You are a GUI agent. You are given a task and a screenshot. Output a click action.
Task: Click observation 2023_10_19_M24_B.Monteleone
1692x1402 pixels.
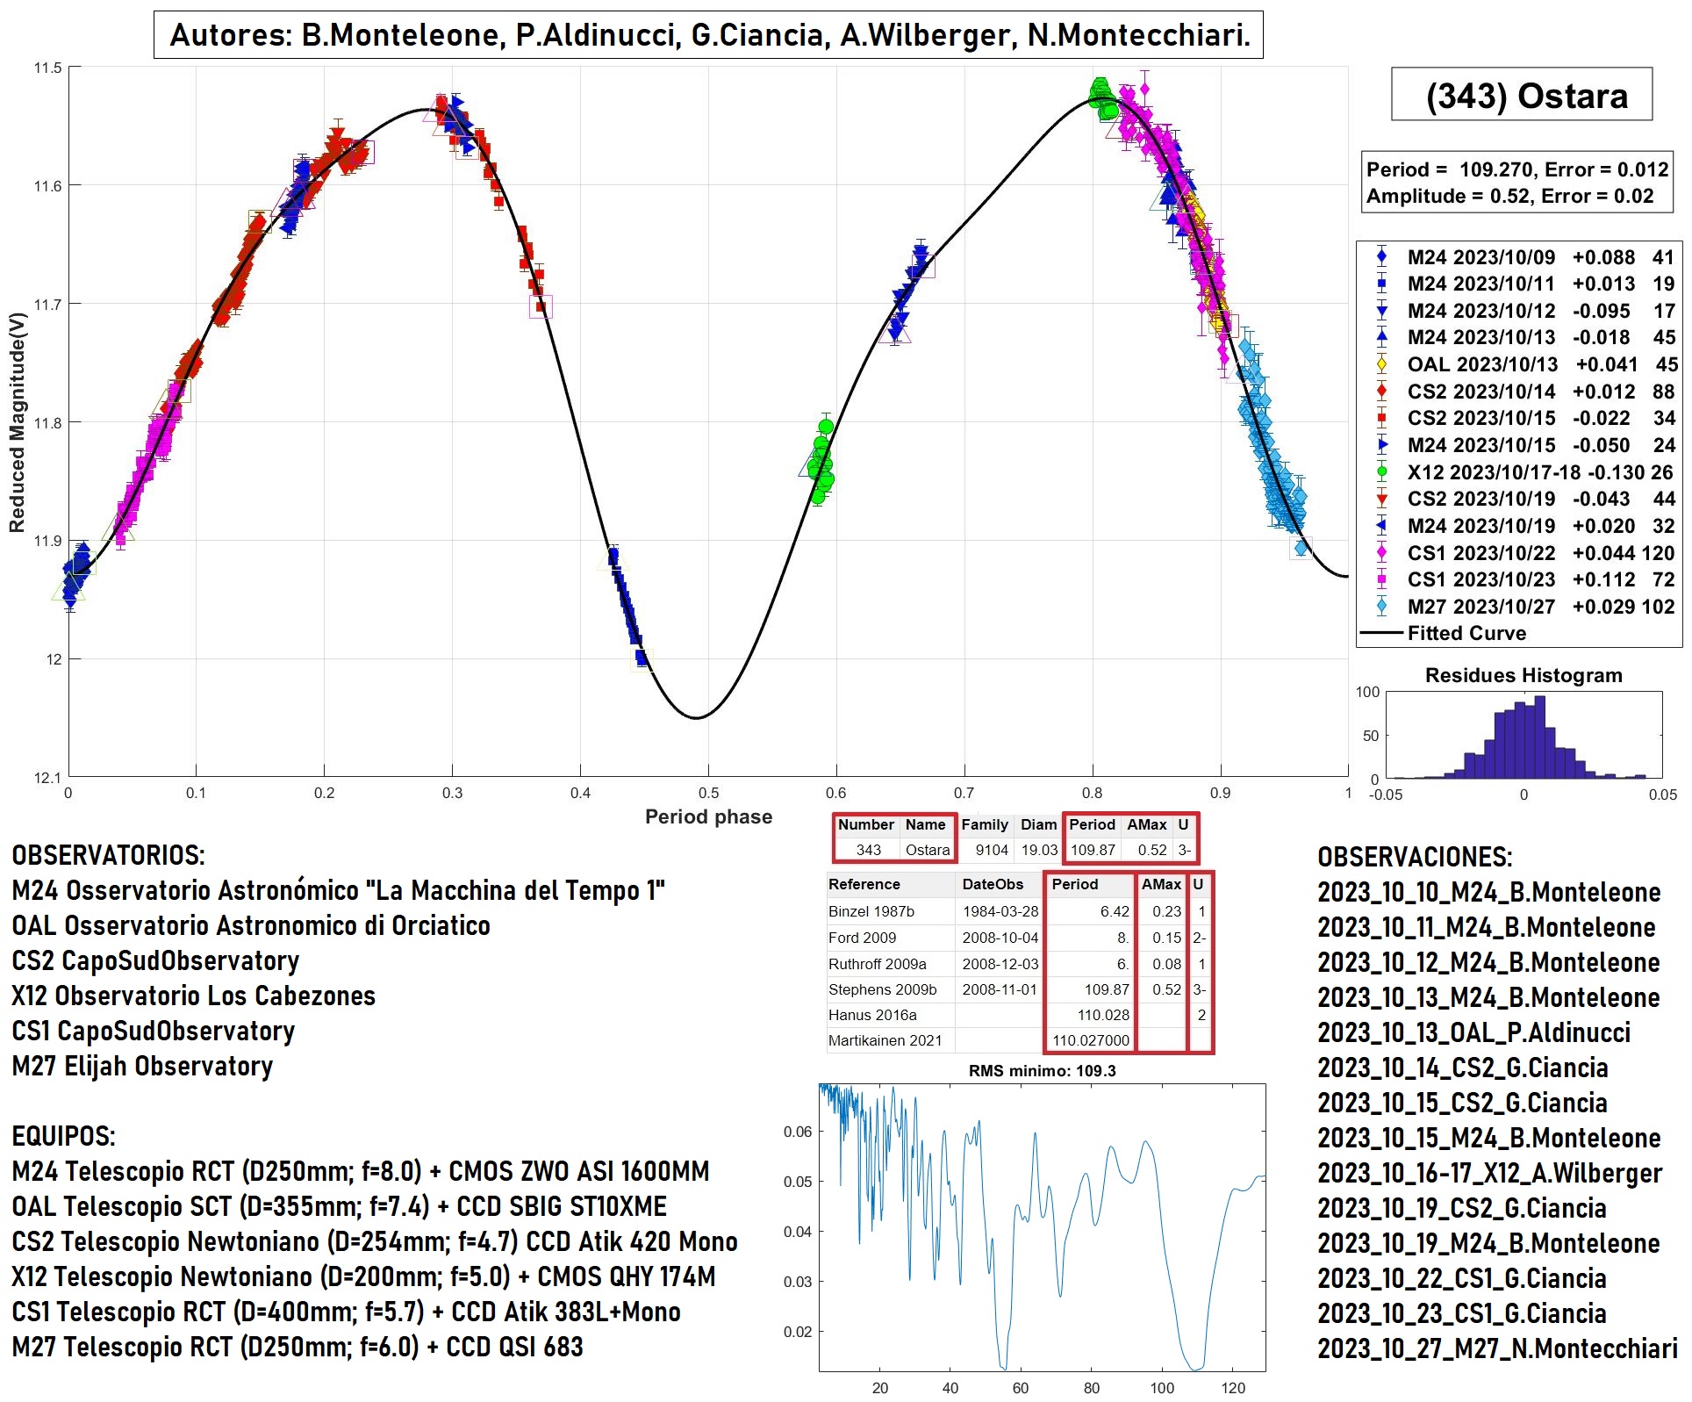click(x=1489, y=1243)
